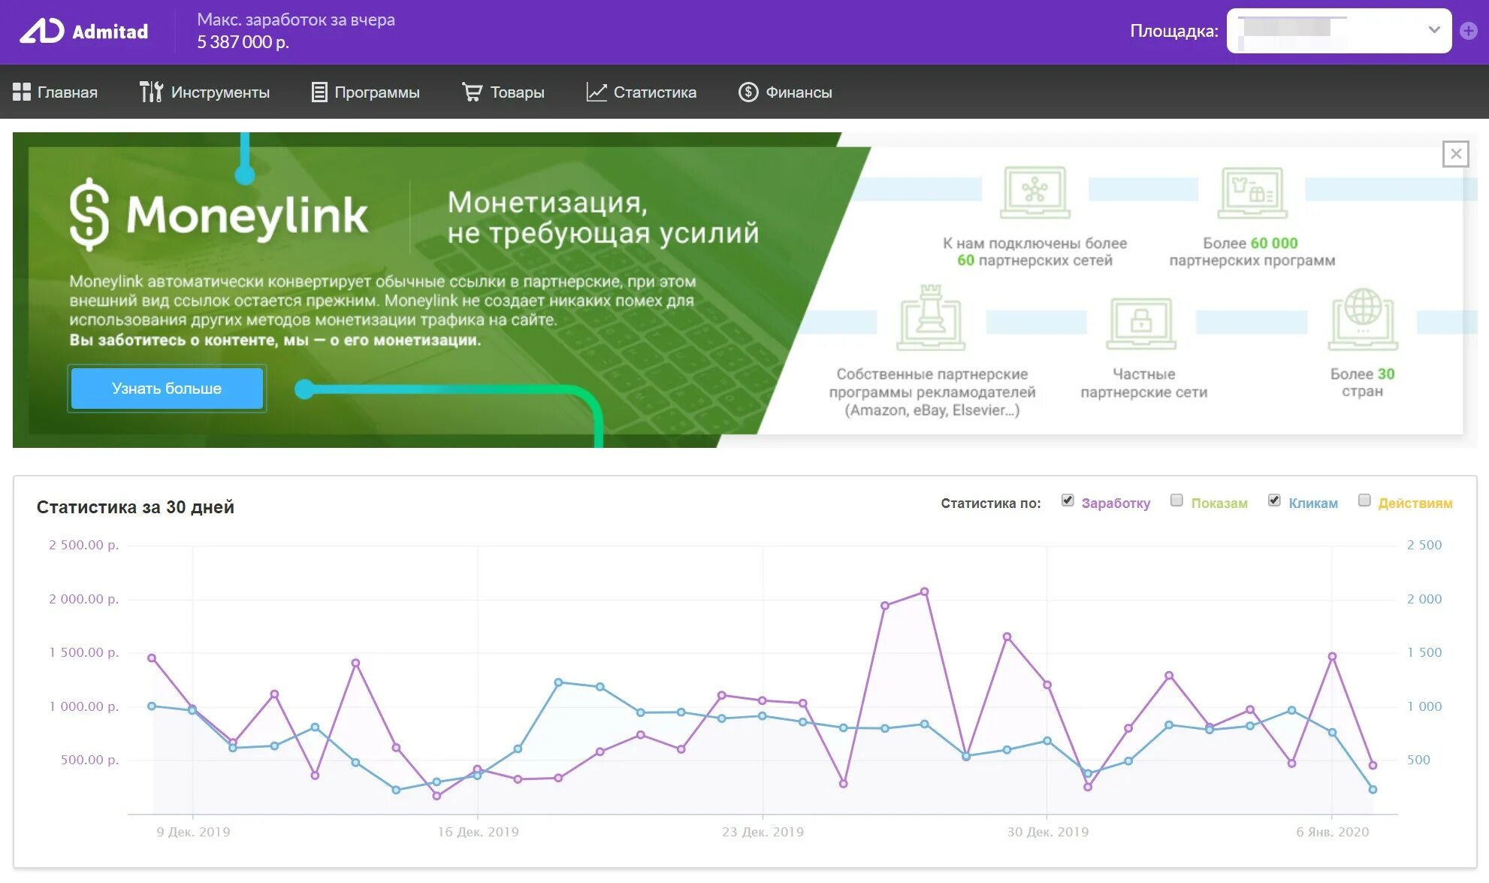Expand Площадка list via chevron arrow
This screenshot has width=1489, height=883.
(x=1434, y=30)
